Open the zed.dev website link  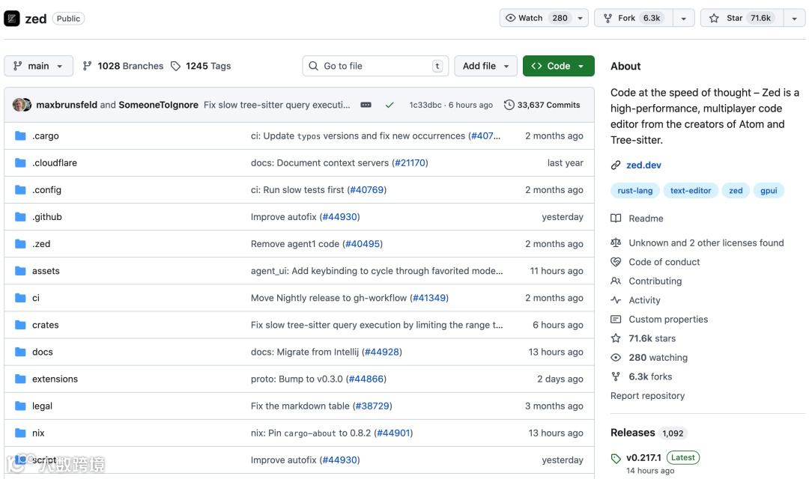point(643,165)
